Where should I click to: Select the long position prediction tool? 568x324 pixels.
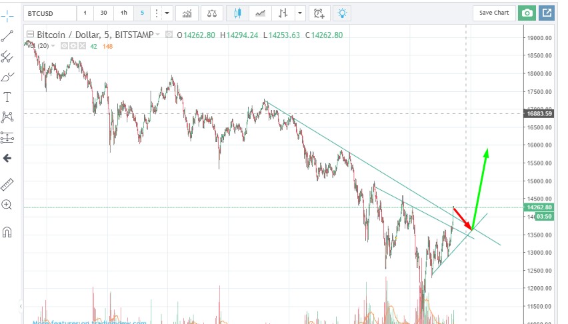(7, 137)
